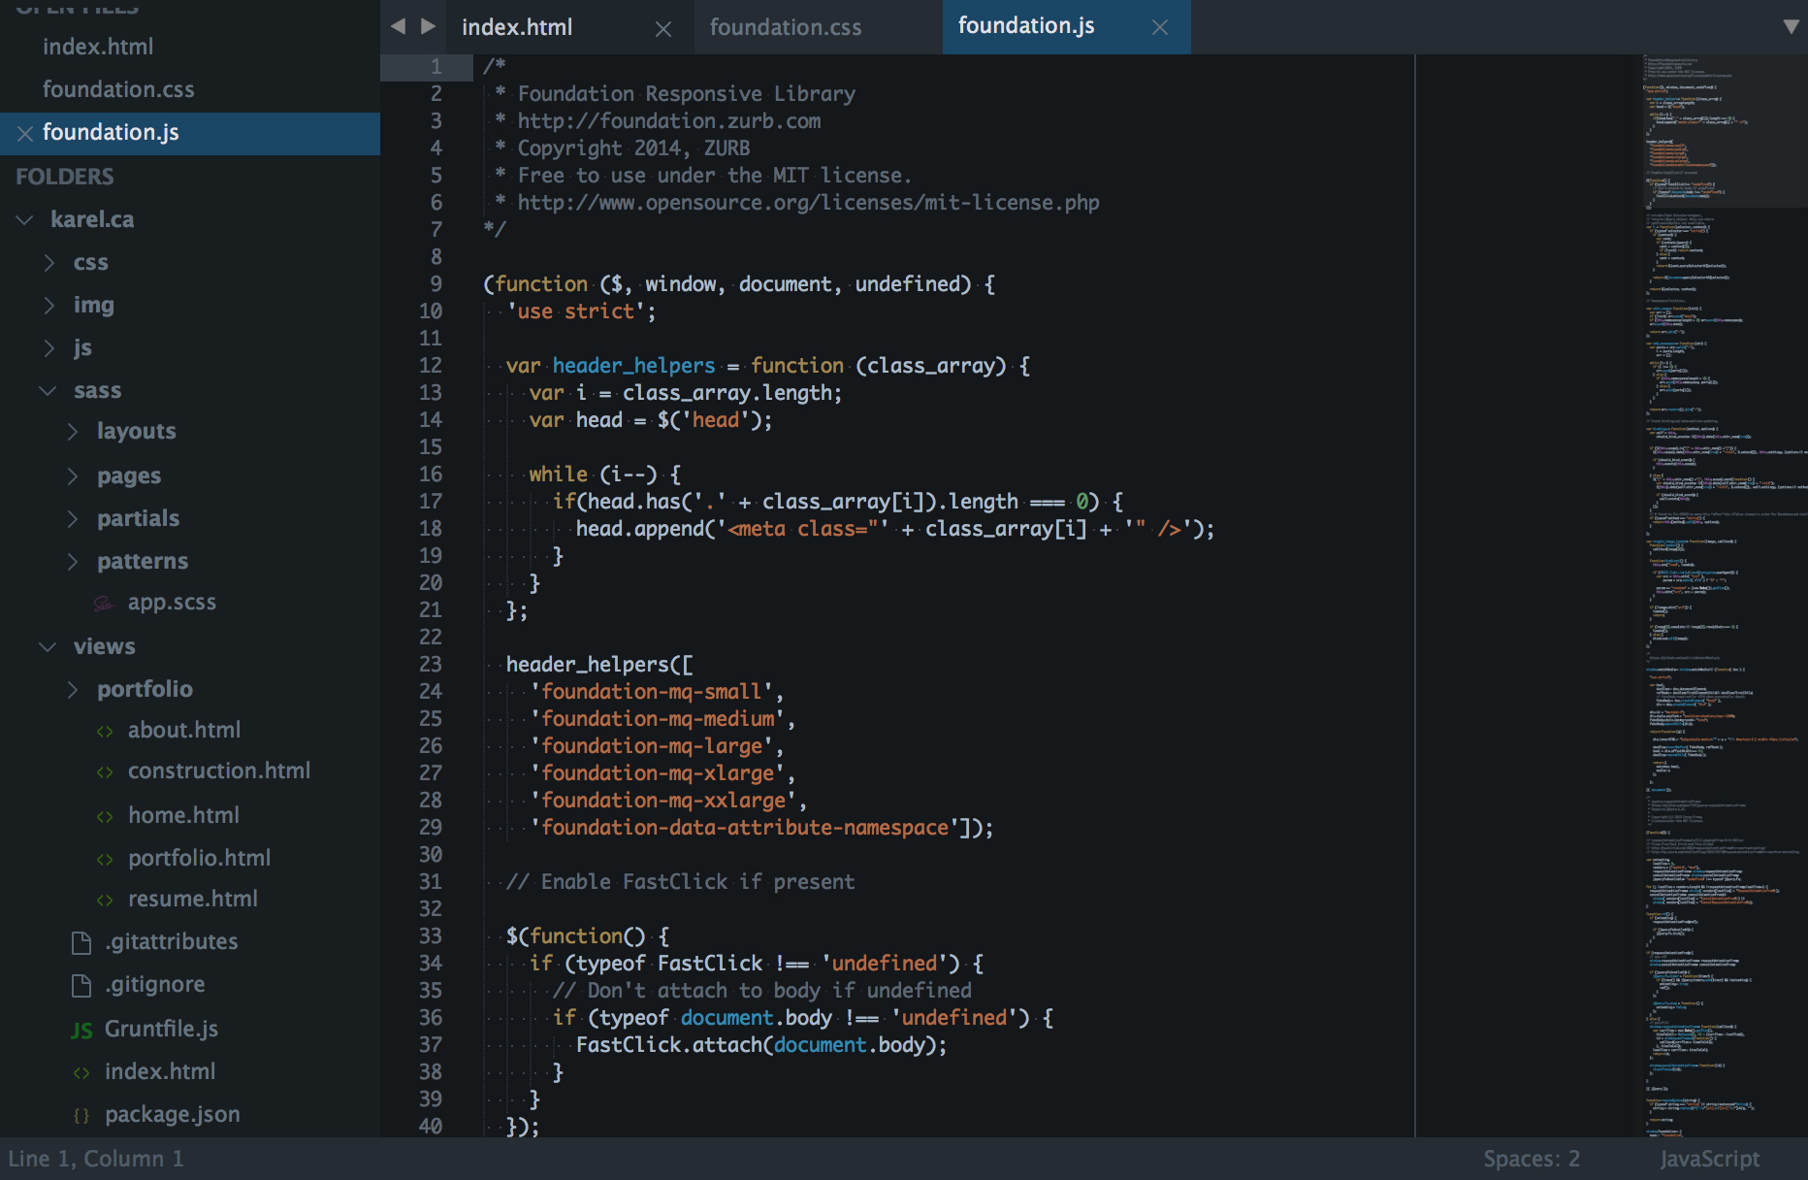Screen dimensions: 1808x1180
Task: Collapse the views folder
Action: [x=48, y=646]
